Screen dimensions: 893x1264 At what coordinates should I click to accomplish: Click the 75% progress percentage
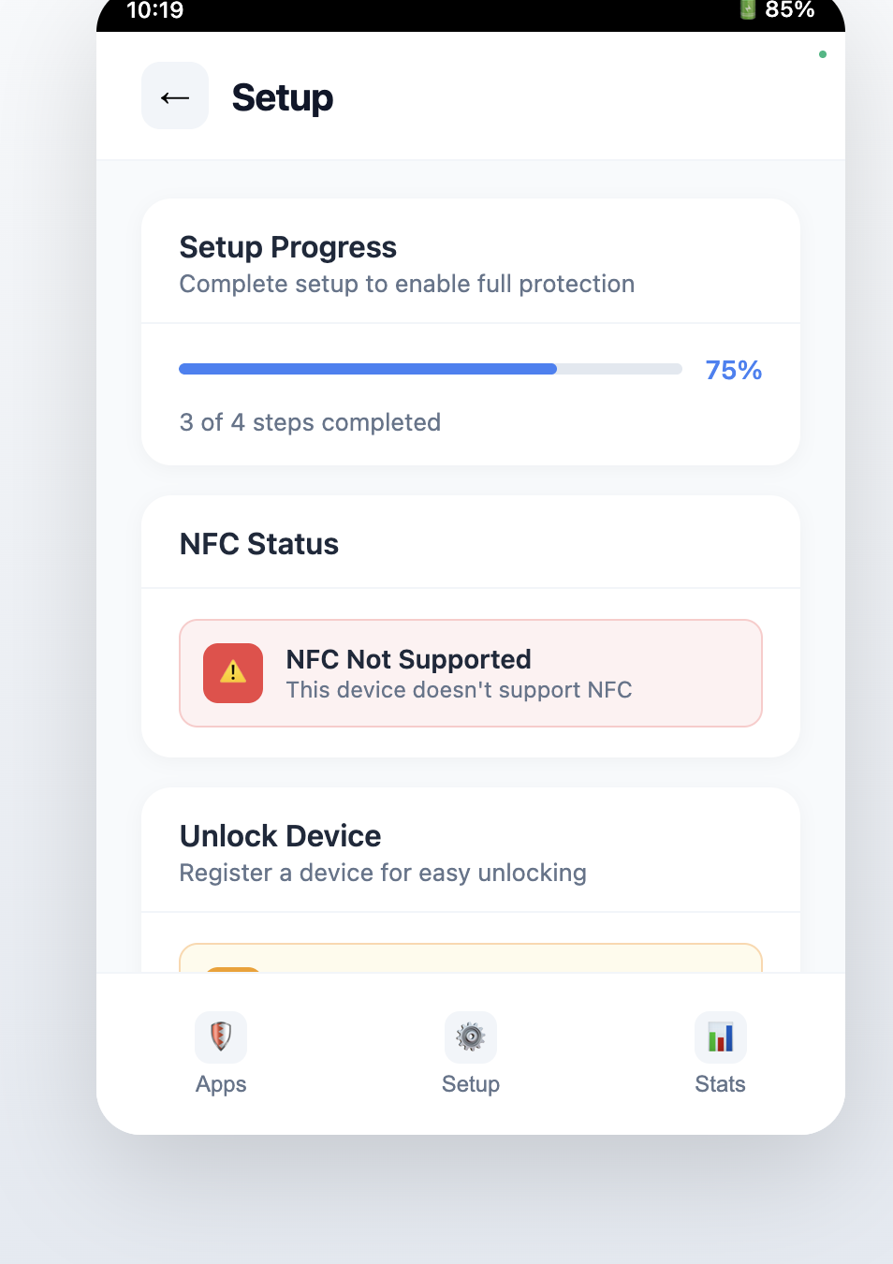(733, 370)
